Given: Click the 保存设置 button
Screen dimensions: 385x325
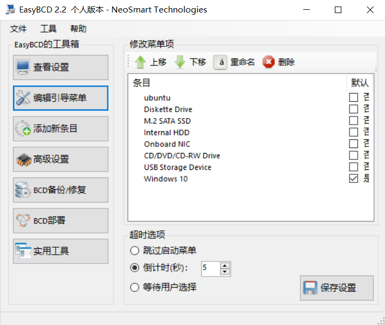Looking at the screenshot, I should (x=336, y=288).
